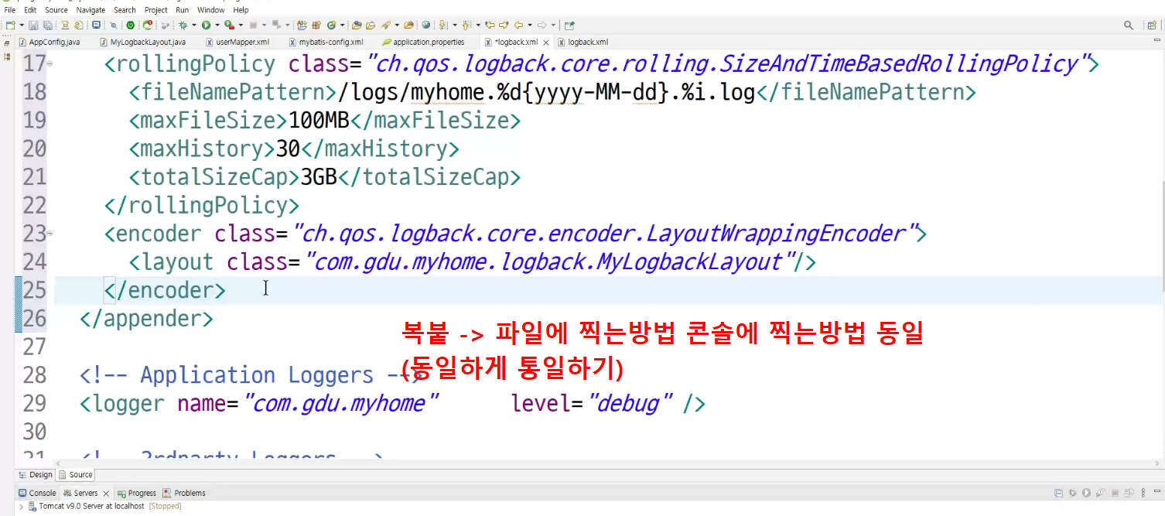Viewport: 1165px width, 516px height.
Task: Click the web browser globe icon
Action: 425,25
